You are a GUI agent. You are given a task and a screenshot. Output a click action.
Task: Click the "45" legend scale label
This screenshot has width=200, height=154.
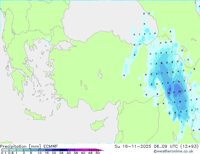click(90, 153)
